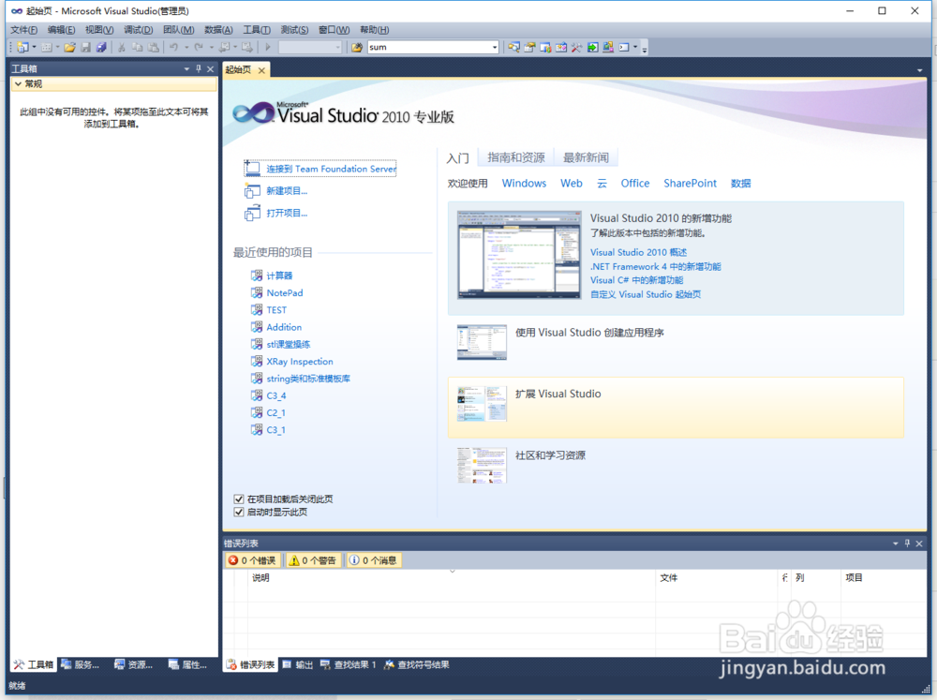
Task: Open Solution Explorer from toolbar icon
Action: 513,47
